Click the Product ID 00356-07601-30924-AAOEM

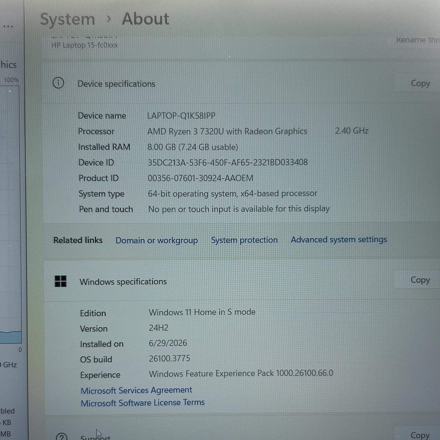point(200,178)
